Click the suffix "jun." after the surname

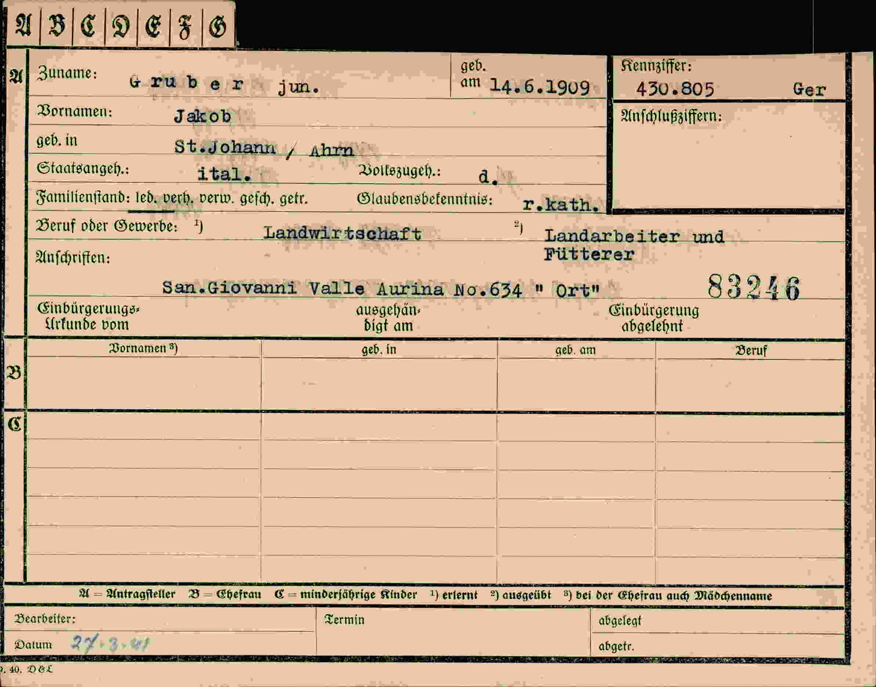coord(298,87)
